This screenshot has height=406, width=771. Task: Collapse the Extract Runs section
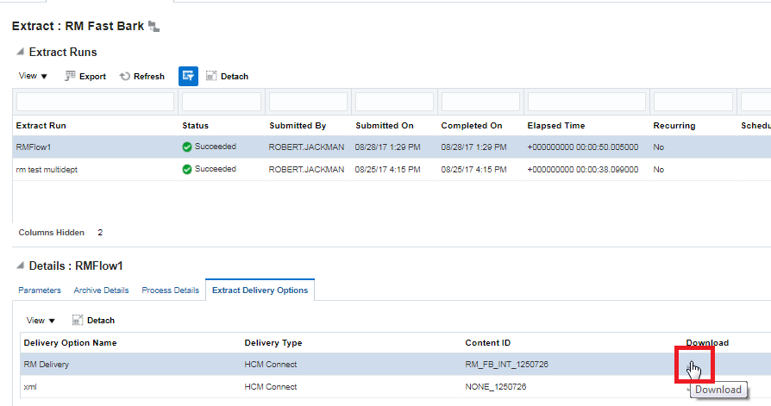click(x=20, y=53)
